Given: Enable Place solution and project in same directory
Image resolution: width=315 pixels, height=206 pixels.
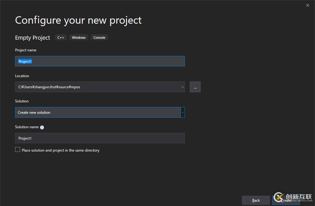Looking at the screenshot, I should 18,150.
